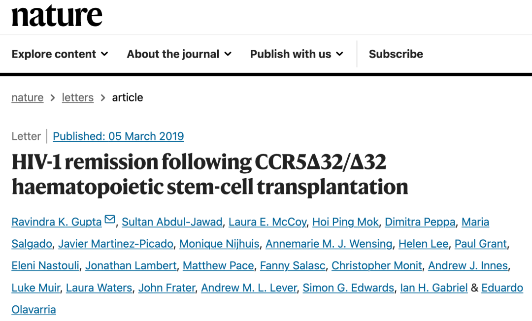Screen dimensions: 532x321
Task: Click the Published: 05 March 2019 link
Action: [118, 136]
